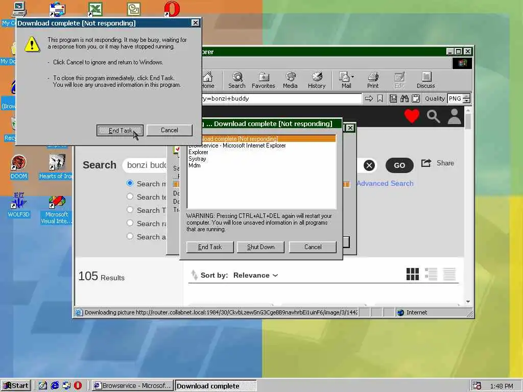
Task: Select the 'Search T...' radio option
Action: (130, 210)
